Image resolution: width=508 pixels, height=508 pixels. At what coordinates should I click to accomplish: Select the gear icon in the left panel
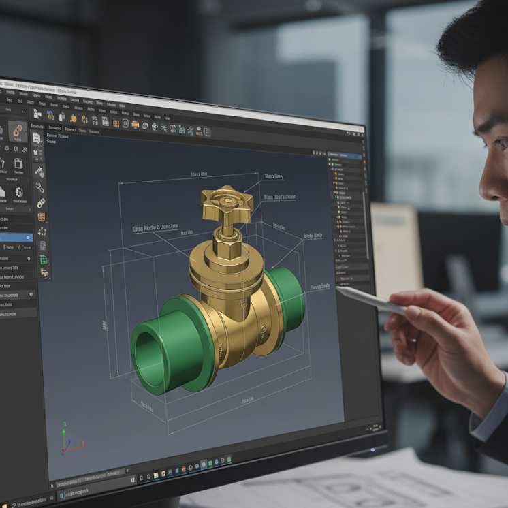click(x=18, y=193)
